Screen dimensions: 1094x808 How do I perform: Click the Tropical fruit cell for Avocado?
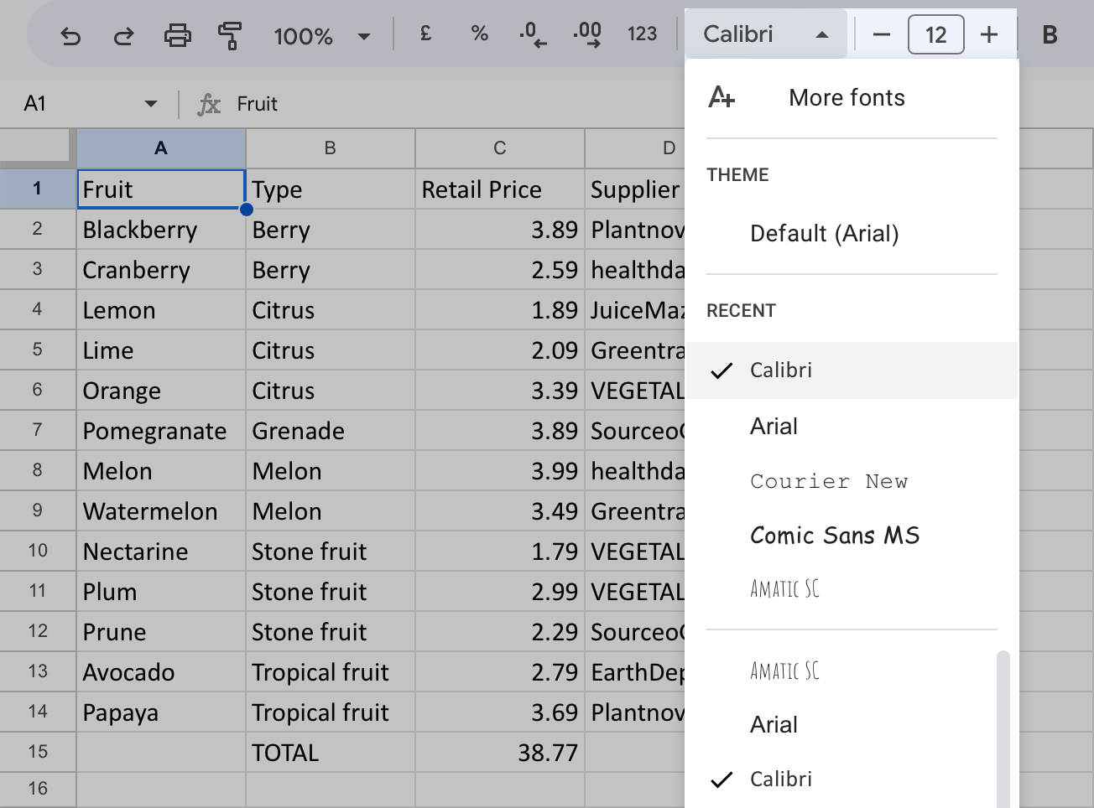pyautogui.click(x=331, y=672)
